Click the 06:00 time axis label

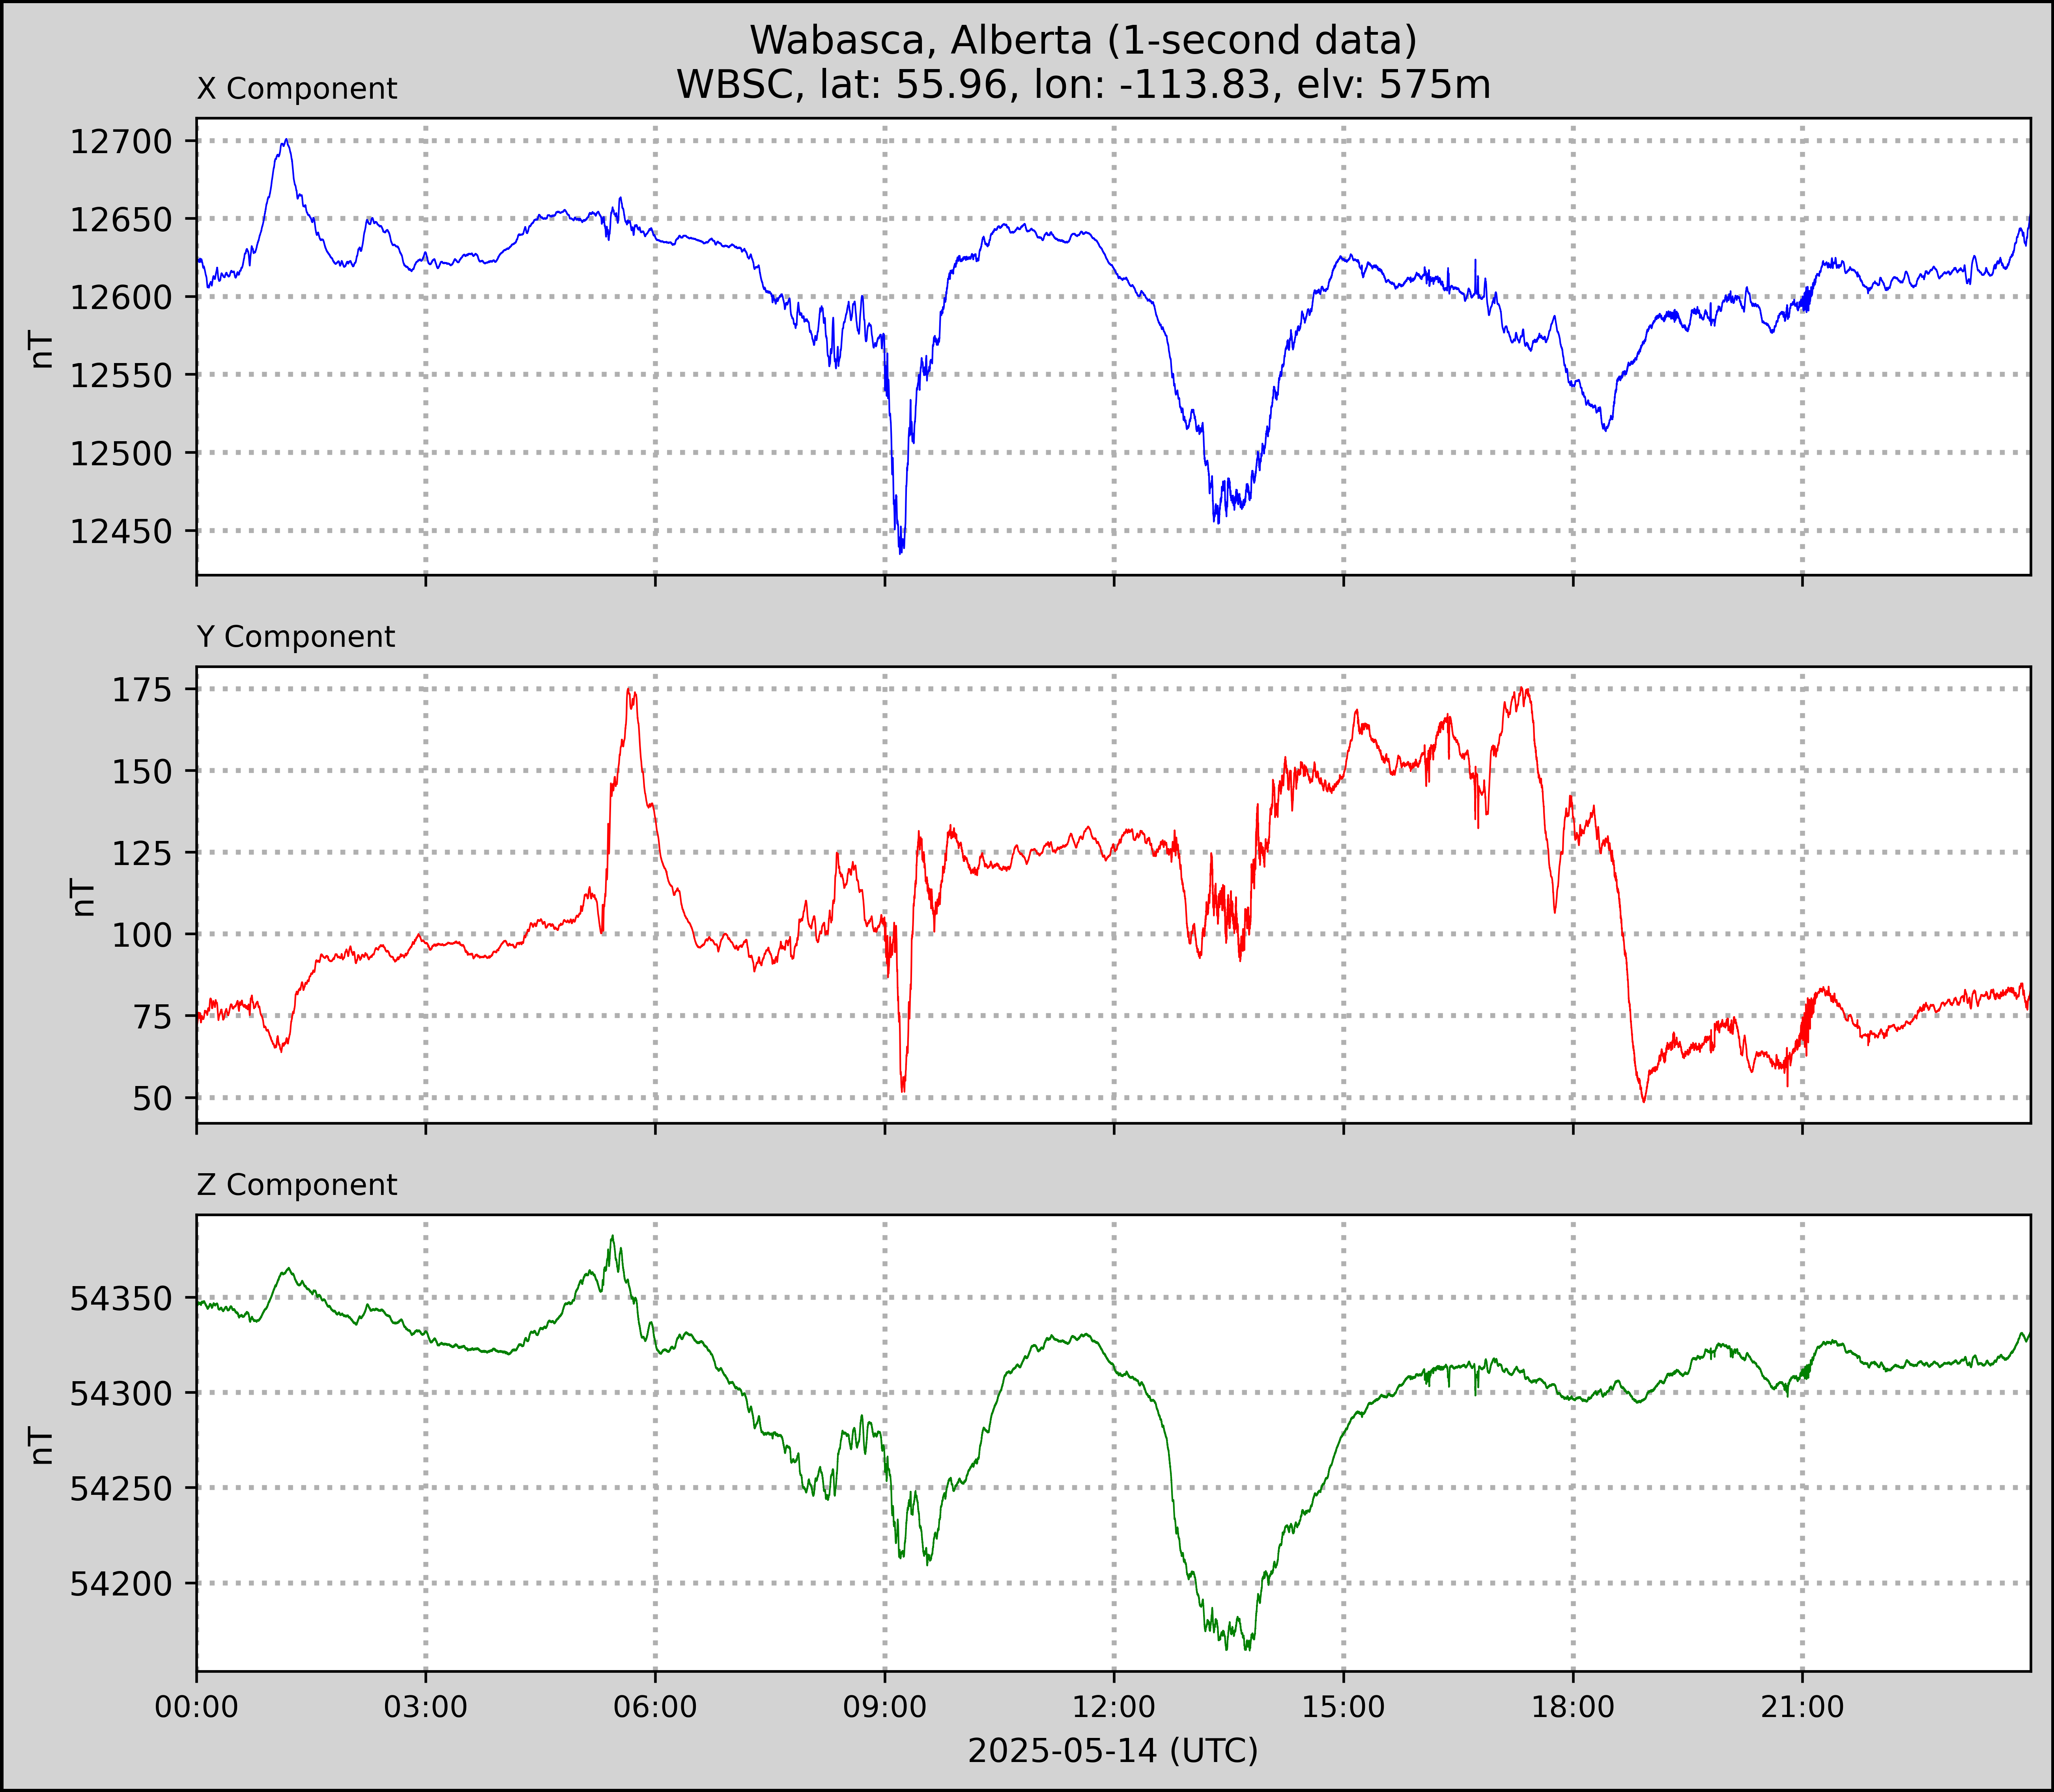click(x=656, y=1707)
